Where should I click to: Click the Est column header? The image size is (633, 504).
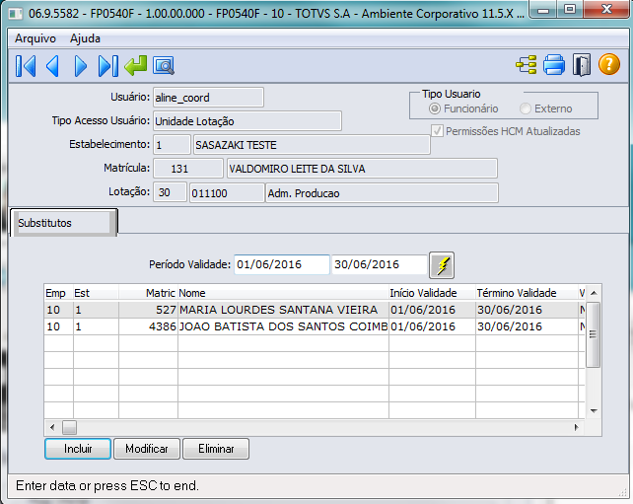(x=96, y=293)
